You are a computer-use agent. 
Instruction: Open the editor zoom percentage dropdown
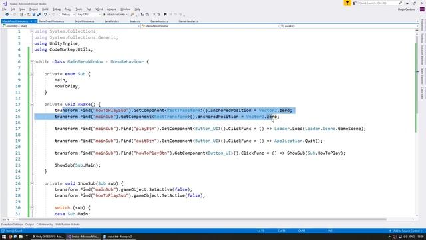tap(8, 219)
